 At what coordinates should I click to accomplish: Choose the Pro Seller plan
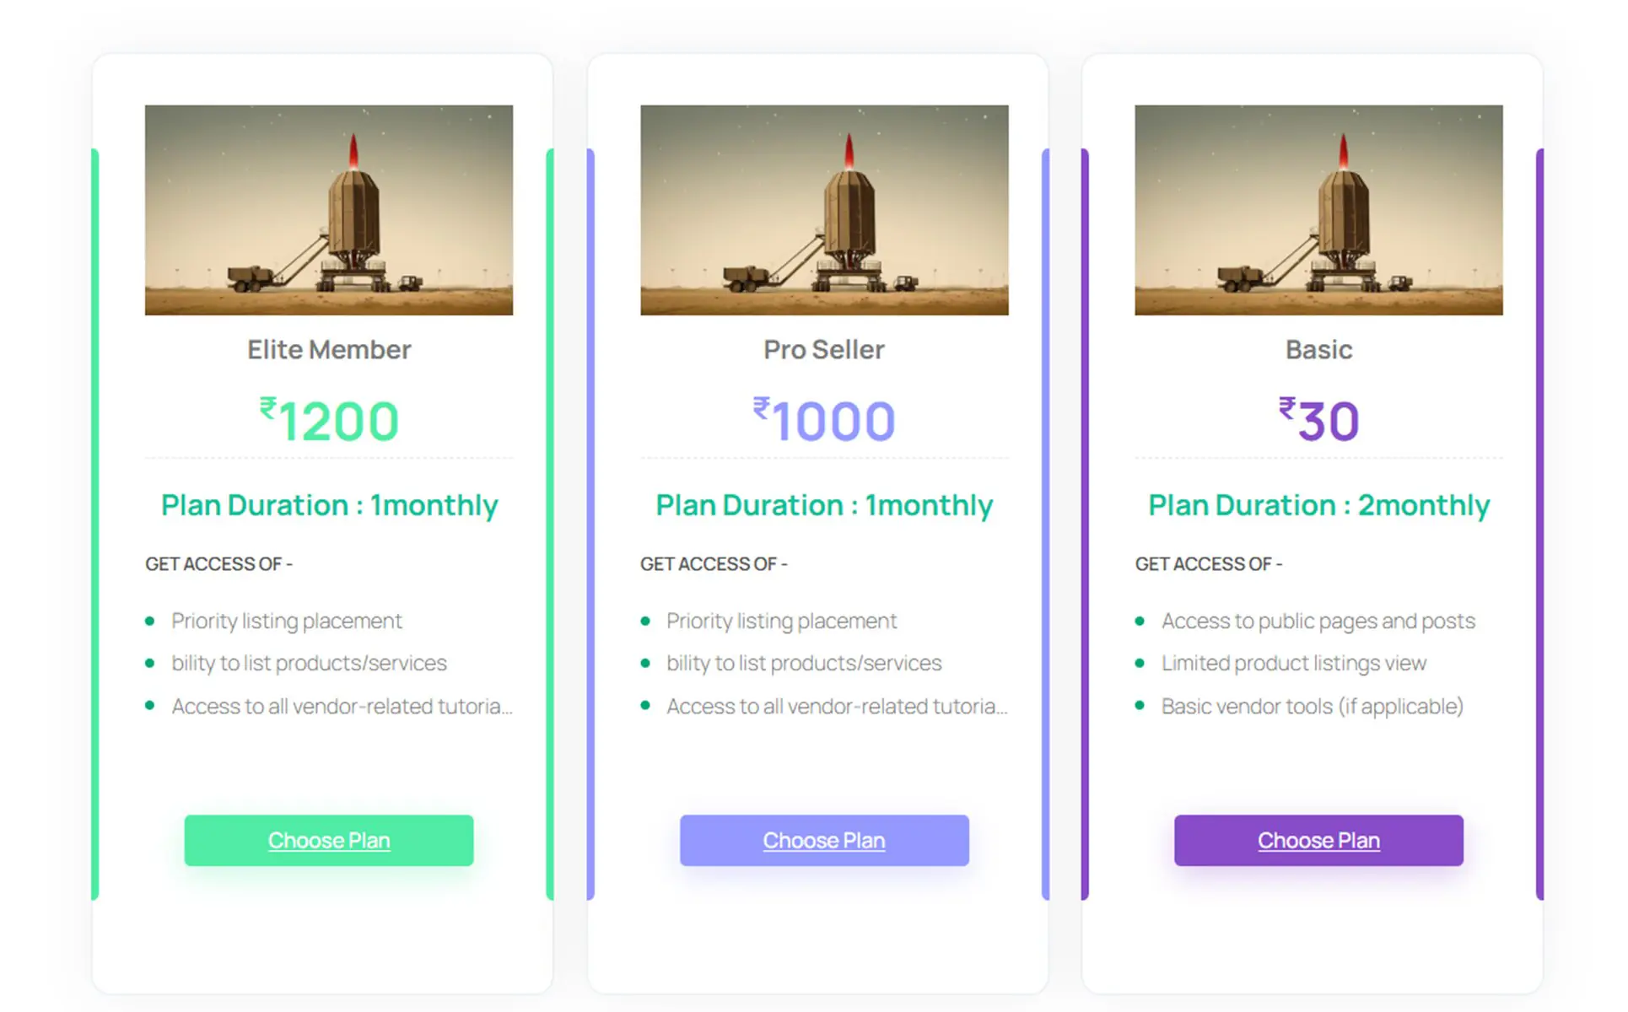tap(823, 840)
